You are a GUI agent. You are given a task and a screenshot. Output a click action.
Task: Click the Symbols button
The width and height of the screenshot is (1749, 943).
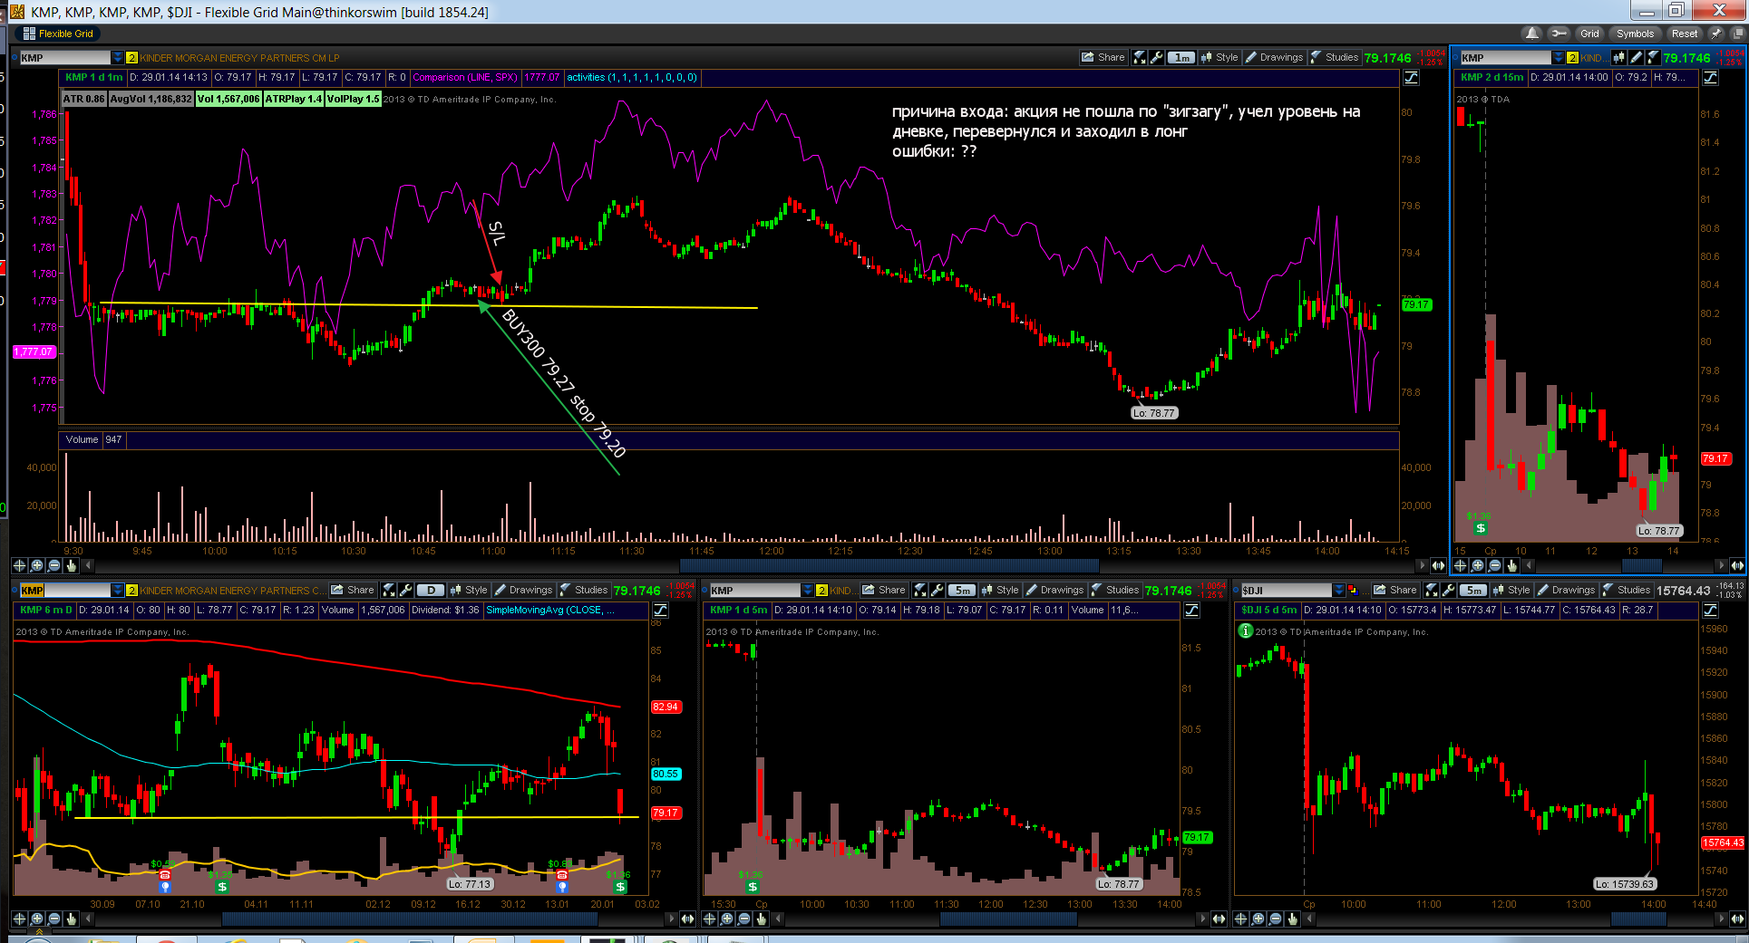click(1635, 34)
